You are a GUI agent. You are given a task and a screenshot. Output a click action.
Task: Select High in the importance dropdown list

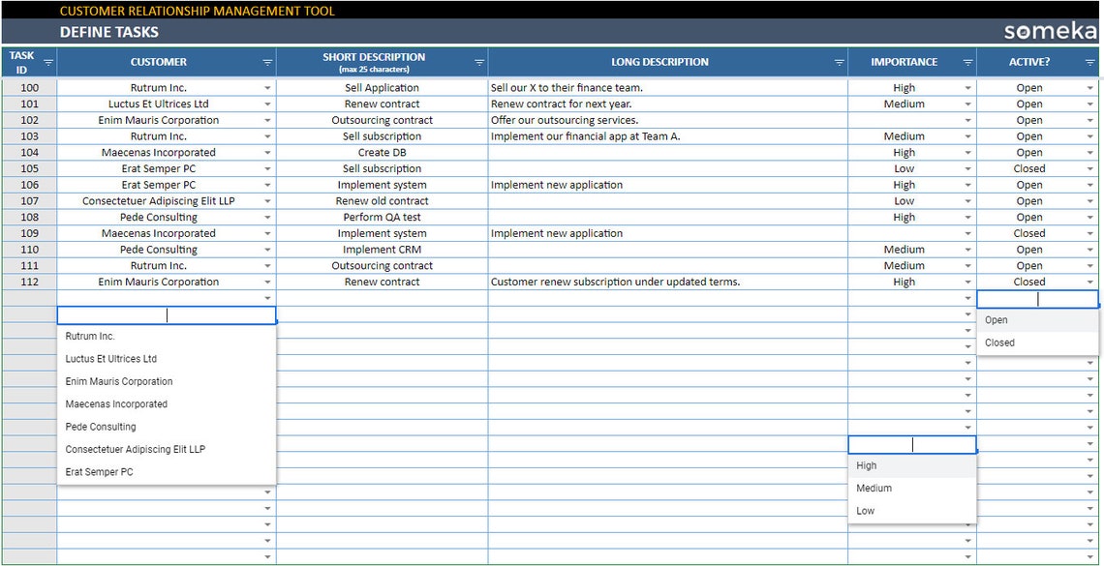pos(865,464)
